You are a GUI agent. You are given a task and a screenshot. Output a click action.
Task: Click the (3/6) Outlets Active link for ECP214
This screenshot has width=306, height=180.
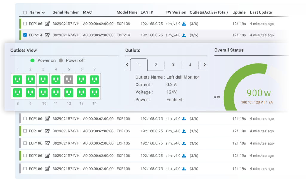(193, 35)
